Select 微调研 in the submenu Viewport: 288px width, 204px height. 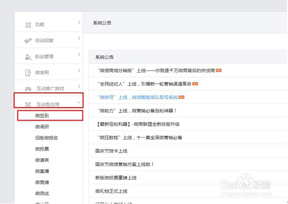[42, 127]
